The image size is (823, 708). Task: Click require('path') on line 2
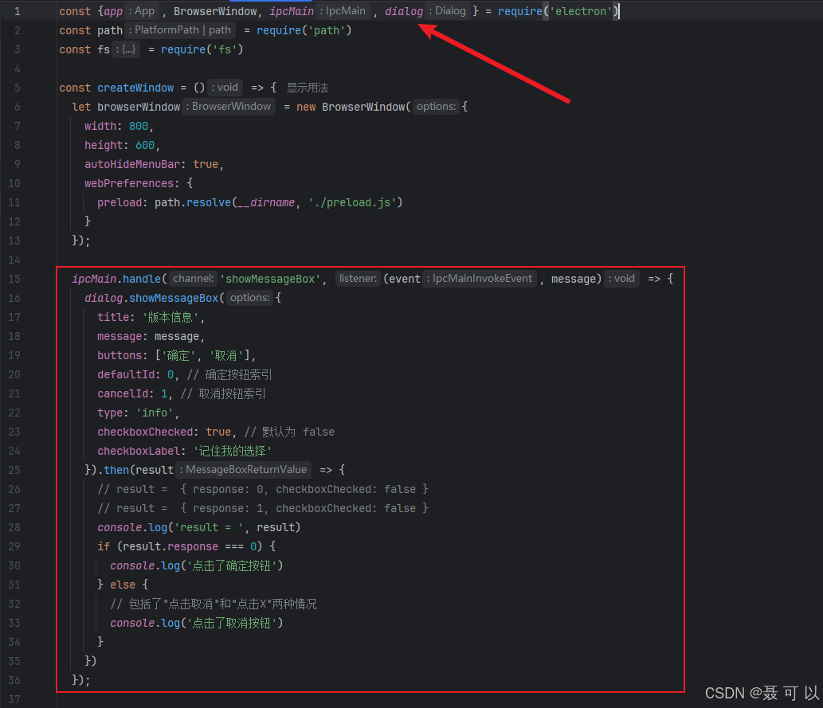304,30
